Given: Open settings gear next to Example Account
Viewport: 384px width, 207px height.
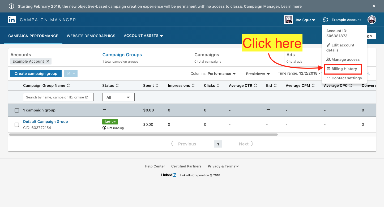Looking at the screenshot, I should point(325,20).
